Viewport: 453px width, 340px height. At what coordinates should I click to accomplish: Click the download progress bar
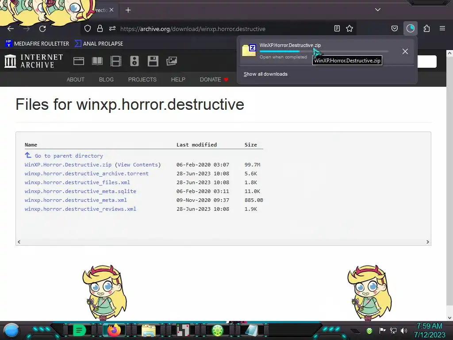point(324,51)
